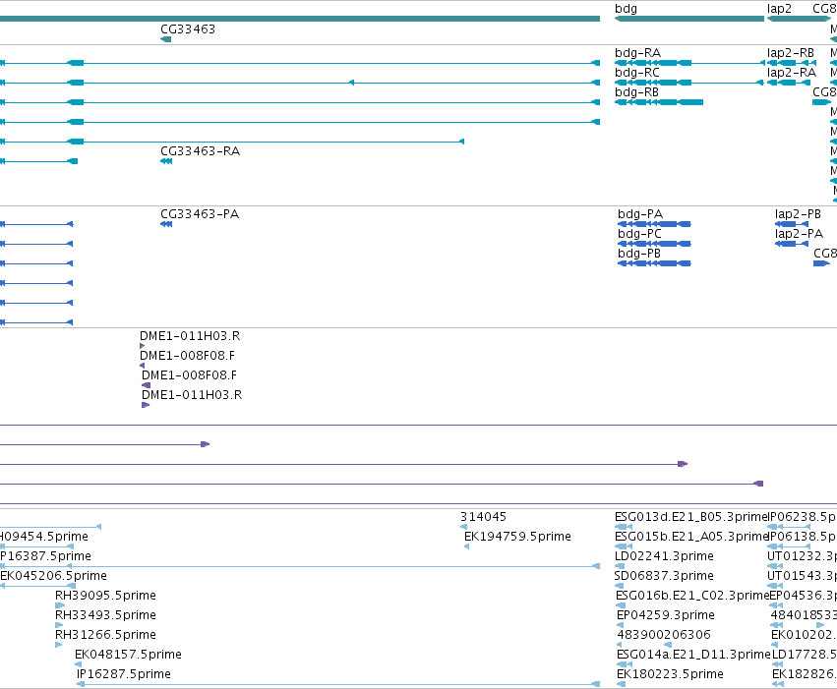Click the CG33463-PA coding sequence label
This screenshot has height=689, width=837.
click(x=200, y=214)
